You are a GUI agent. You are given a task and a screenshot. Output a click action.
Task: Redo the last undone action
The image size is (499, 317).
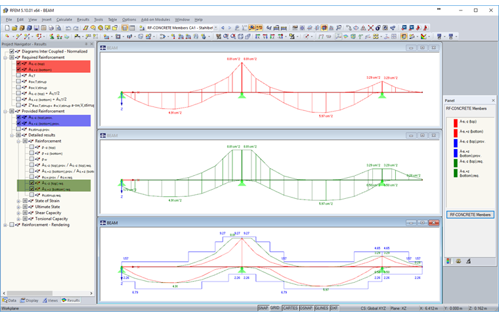(x=76, y=28)
